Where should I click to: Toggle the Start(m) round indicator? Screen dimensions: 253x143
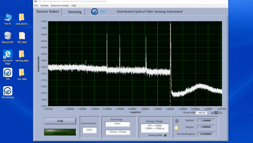177,120
